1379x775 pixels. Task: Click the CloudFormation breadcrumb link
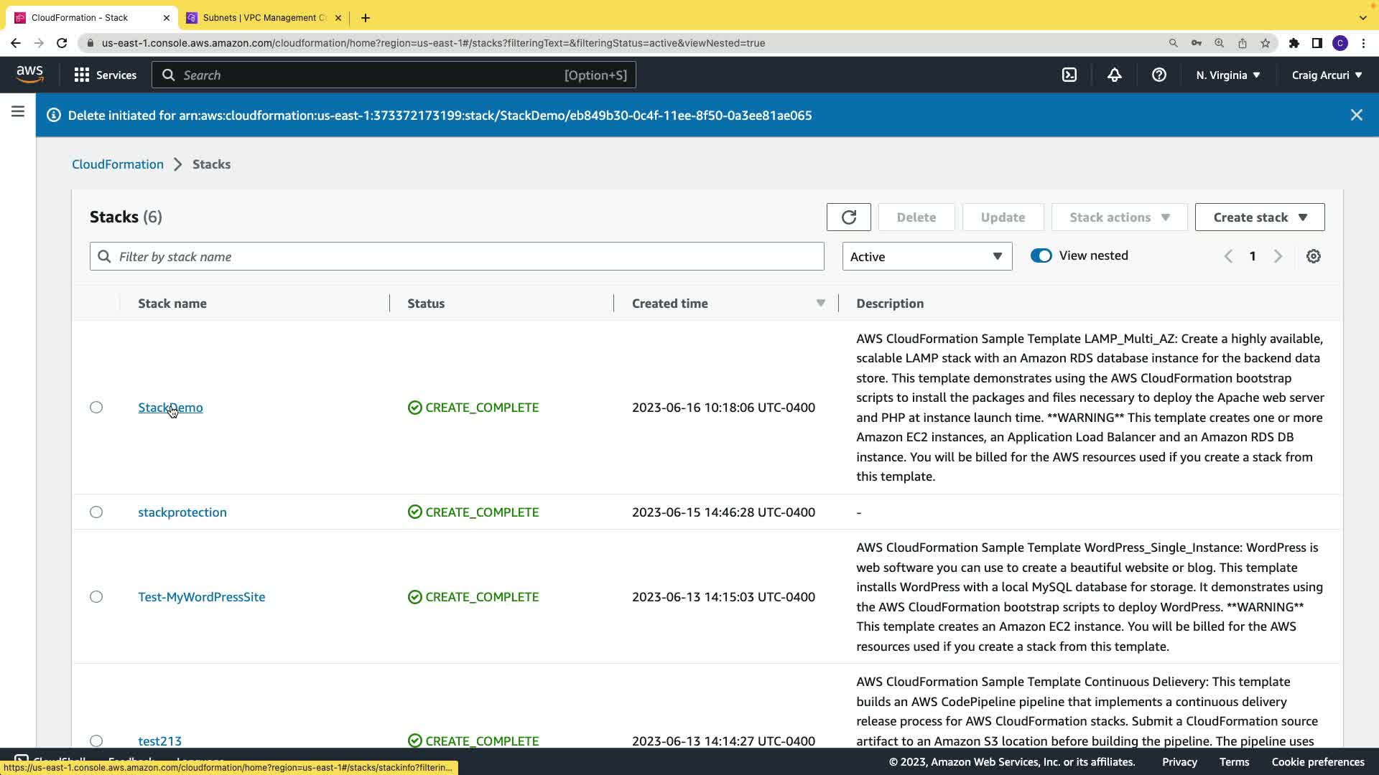(x=118, y=164)
